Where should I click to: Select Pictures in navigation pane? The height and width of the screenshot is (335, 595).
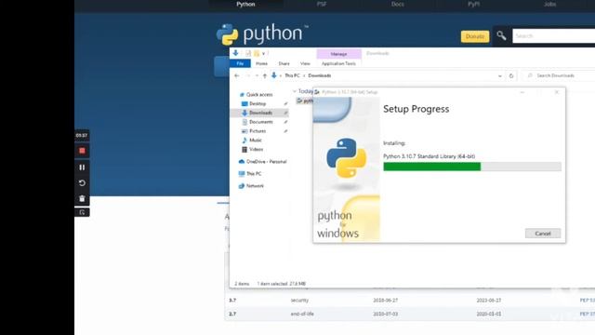[258, 131]
